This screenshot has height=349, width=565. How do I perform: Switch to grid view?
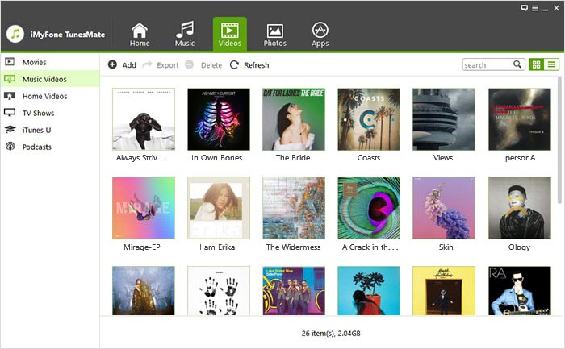[x=536, y=64]
